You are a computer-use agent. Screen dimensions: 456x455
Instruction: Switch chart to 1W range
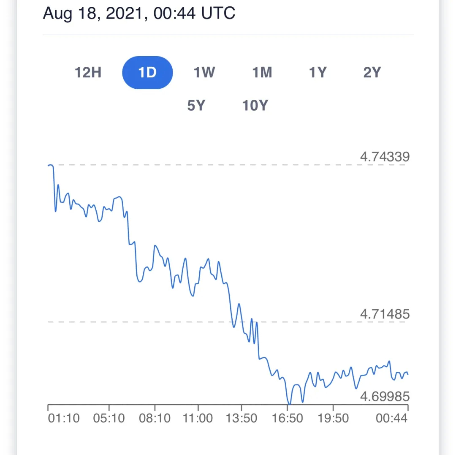[x=204, y=72]
